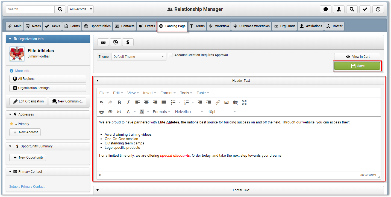Check Account Creation Requires Approval
The height and width of the screenshot is (197, 391).
click(x=170, y=55)
